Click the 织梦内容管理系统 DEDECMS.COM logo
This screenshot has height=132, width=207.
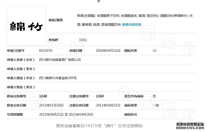click(x=190, y=126)
